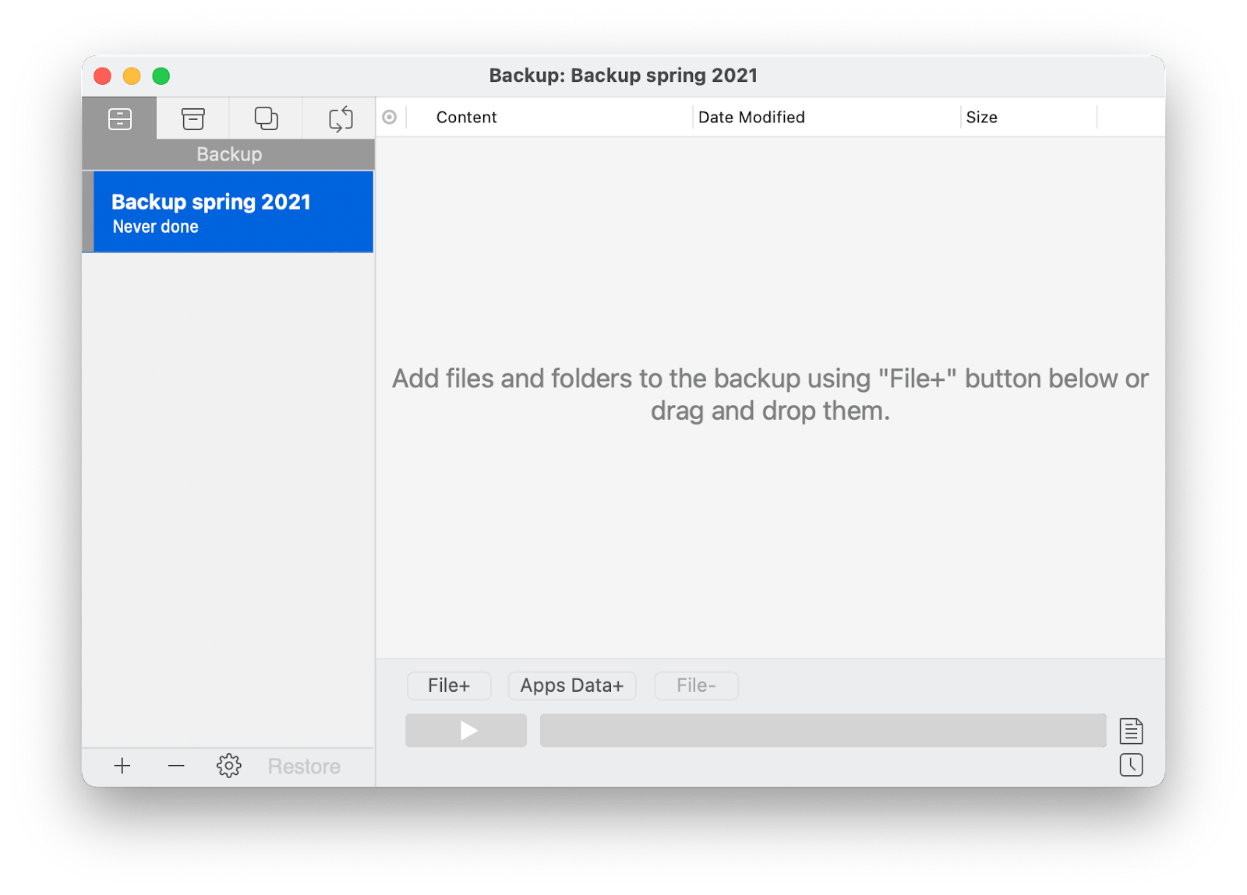Click the Content column header
The height and width of the screenshot is (895, 1247).
click(x=466, y=117)
